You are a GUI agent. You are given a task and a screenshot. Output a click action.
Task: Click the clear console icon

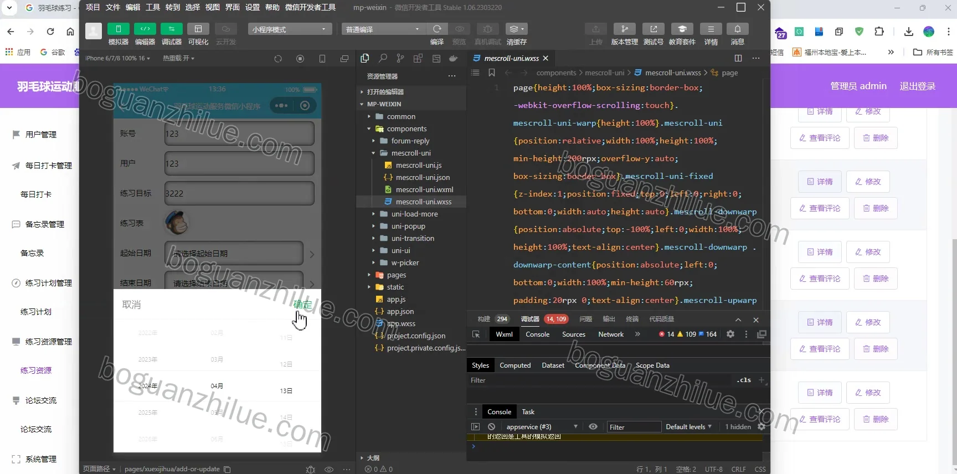(x=491, y=426)
